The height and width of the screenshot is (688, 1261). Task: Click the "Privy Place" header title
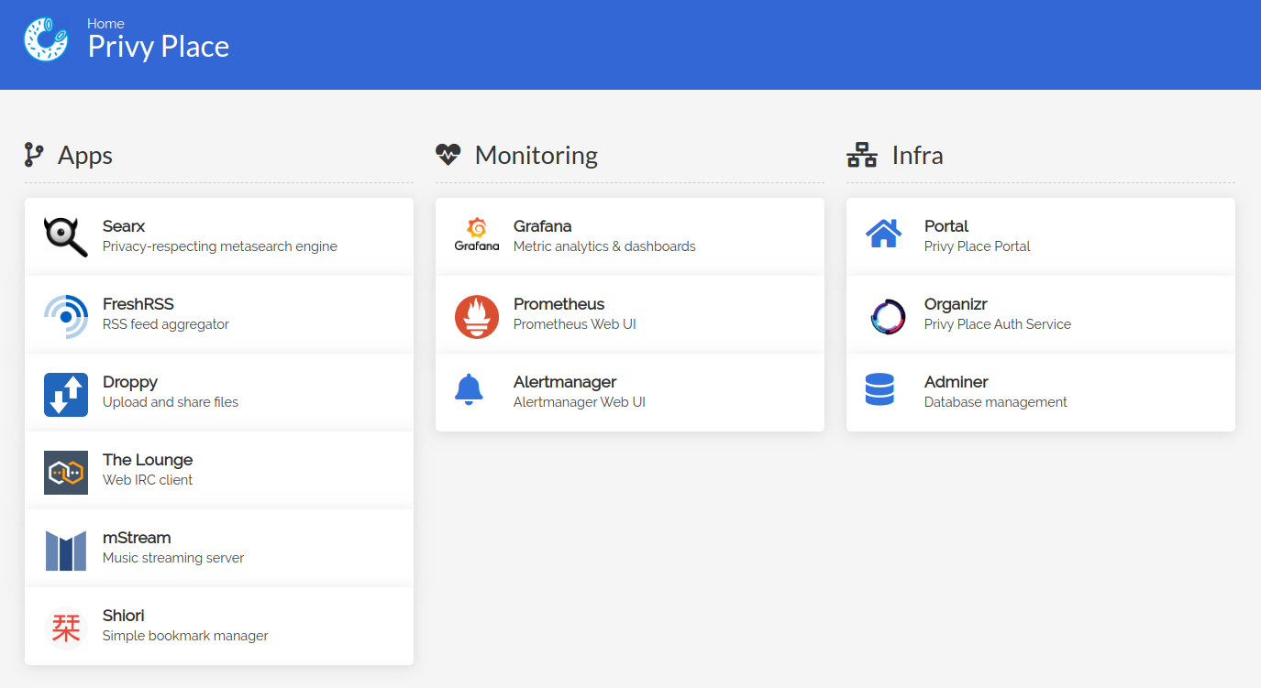point(159,47)
